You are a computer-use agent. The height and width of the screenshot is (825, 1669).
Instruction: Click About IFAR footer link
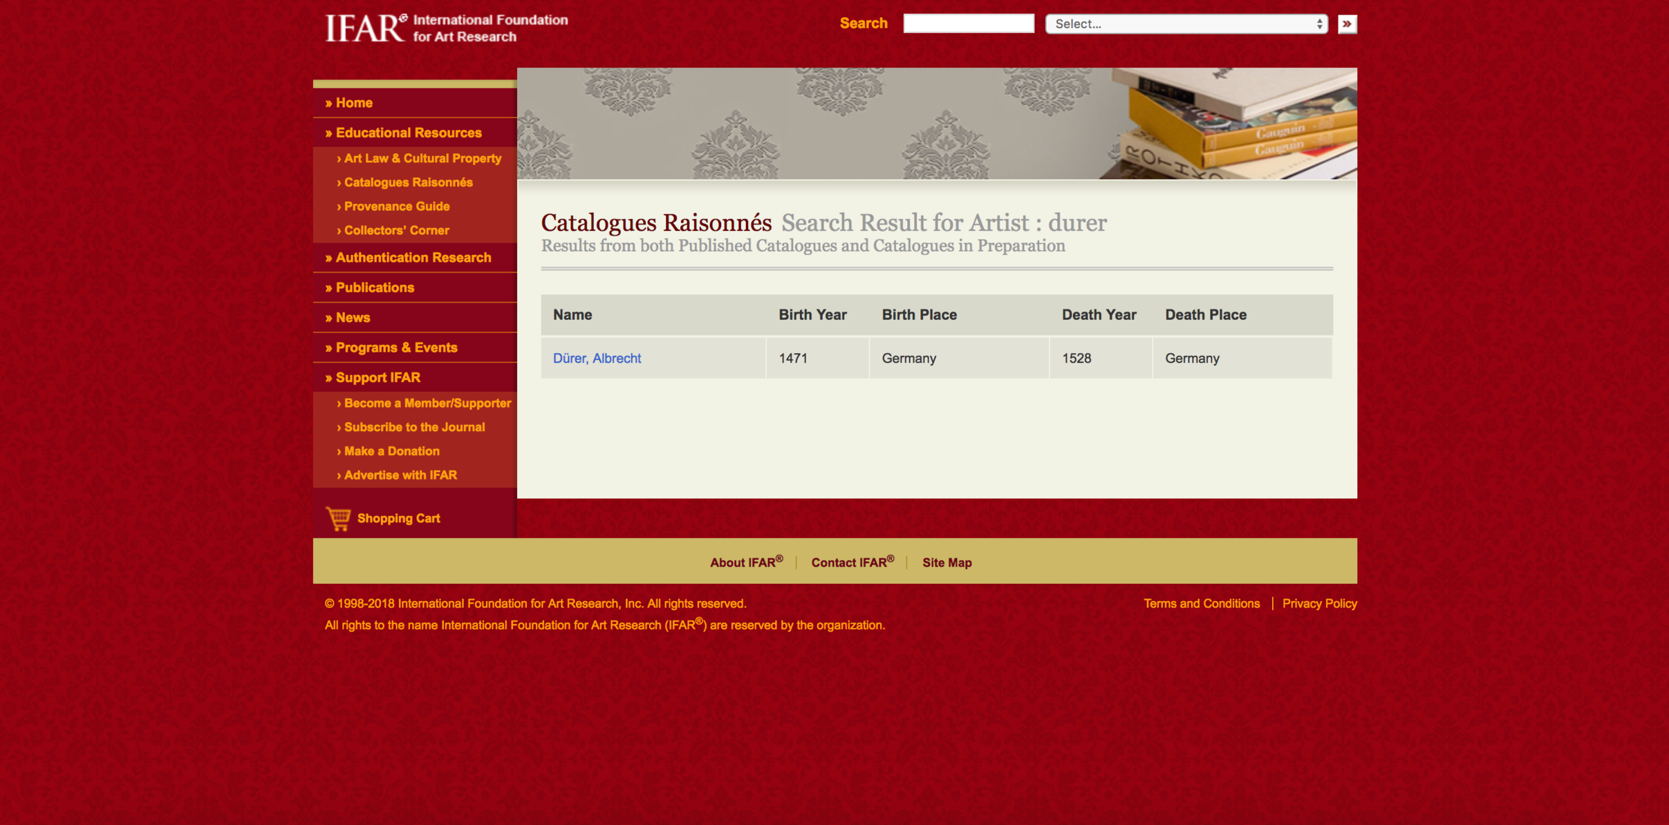coord(745,562)
